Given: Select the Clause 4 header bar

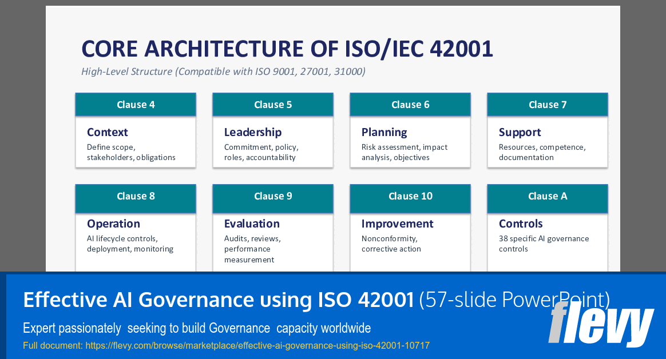Looking at the screenshot, I should [x=135, y=104].
